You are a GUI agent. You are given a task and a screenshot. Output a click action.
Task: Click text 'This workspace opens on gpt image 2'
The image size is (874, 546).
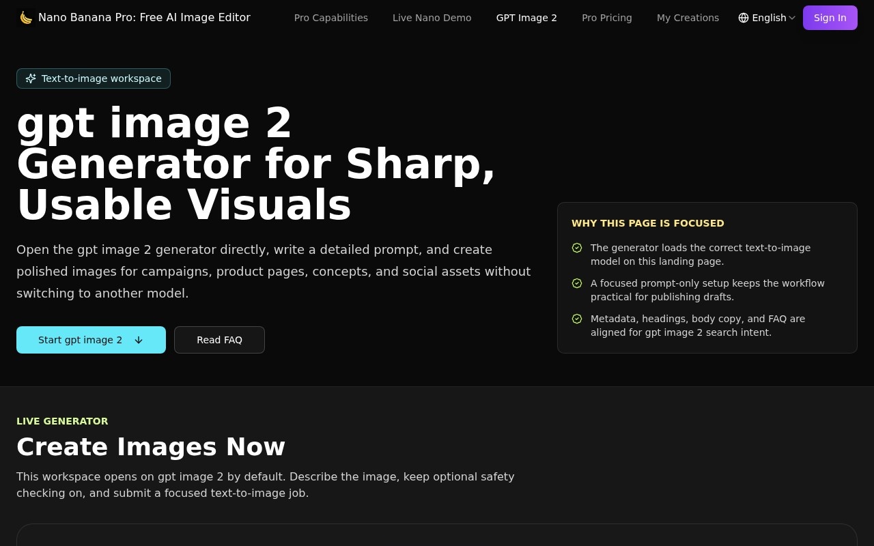pos(266,485)
